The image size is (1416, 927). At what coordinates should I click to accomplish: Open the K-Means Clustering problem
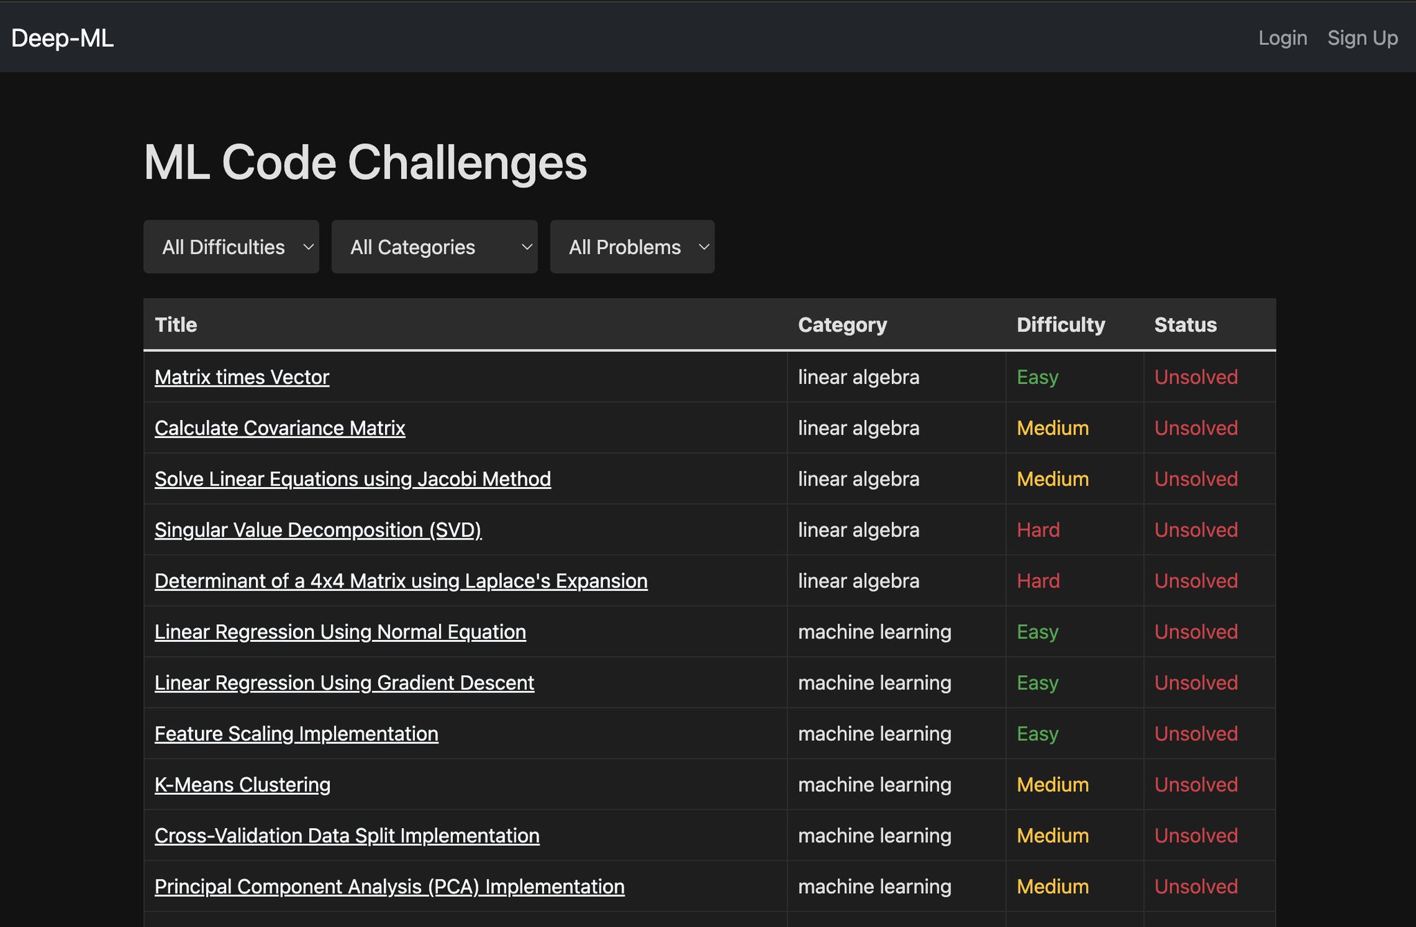click(243, 784)
